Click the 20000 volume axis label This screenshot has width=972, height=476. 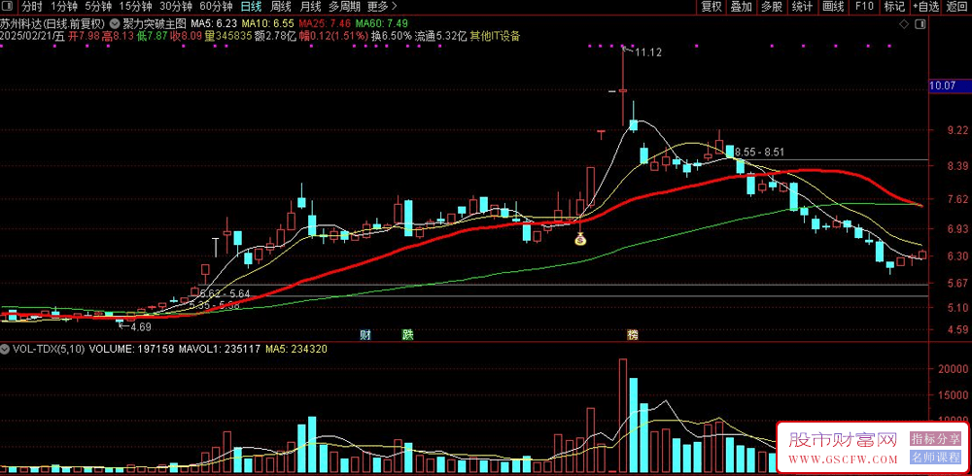click(952, 368)
